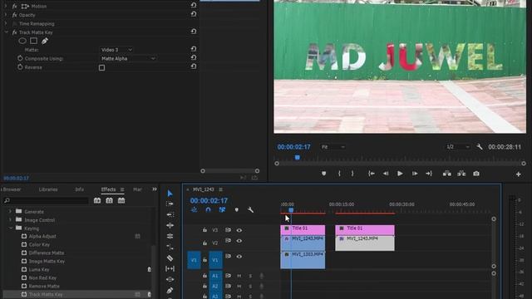Select the Razor tool
Screen dimensions: 532x299
click(170, 258)
